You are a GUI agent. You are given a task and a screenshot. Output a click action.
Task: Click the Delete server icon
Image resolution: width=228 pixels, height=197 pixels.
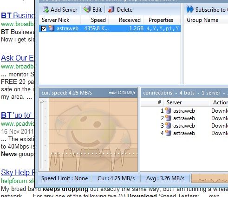[x=111, y=10]
